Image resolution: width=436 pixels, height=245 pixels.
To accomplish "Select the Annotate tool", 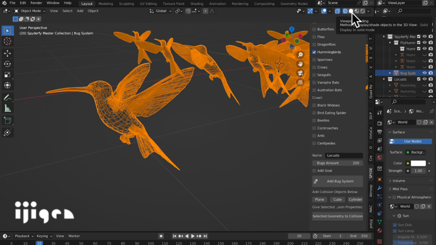I will [8, 97].
